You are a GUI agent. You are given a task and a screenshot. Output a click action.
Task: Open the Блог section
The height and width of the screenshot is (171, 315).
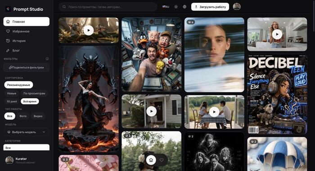26,51
